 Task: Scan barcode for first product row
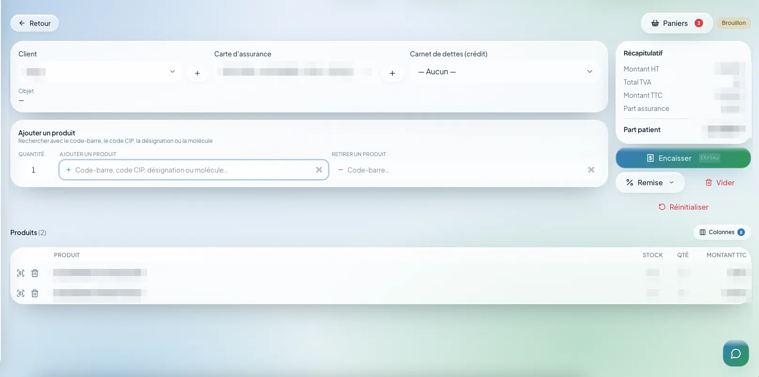(x=21, y=273)
